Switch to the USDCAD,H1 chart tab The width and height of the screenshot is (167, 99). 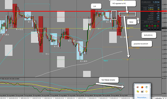coord(48,98)
